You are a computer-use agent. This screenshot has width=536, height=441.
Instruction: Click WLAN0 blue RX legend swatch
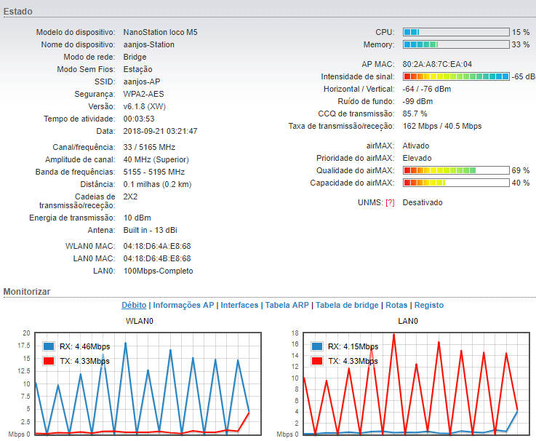49,346
